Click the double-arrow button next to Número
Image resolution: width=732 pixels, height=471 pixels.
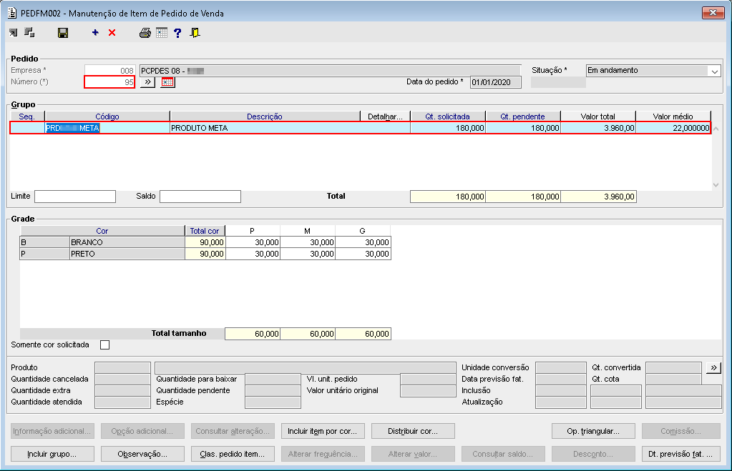[147, 82]
